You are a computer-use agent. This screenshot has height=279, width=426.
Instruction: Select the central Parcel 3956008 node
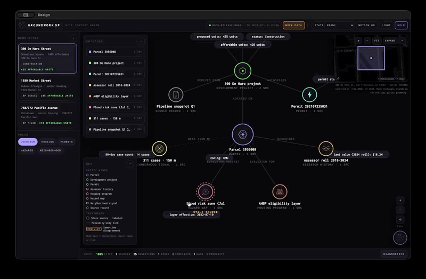tap(243, 134)
